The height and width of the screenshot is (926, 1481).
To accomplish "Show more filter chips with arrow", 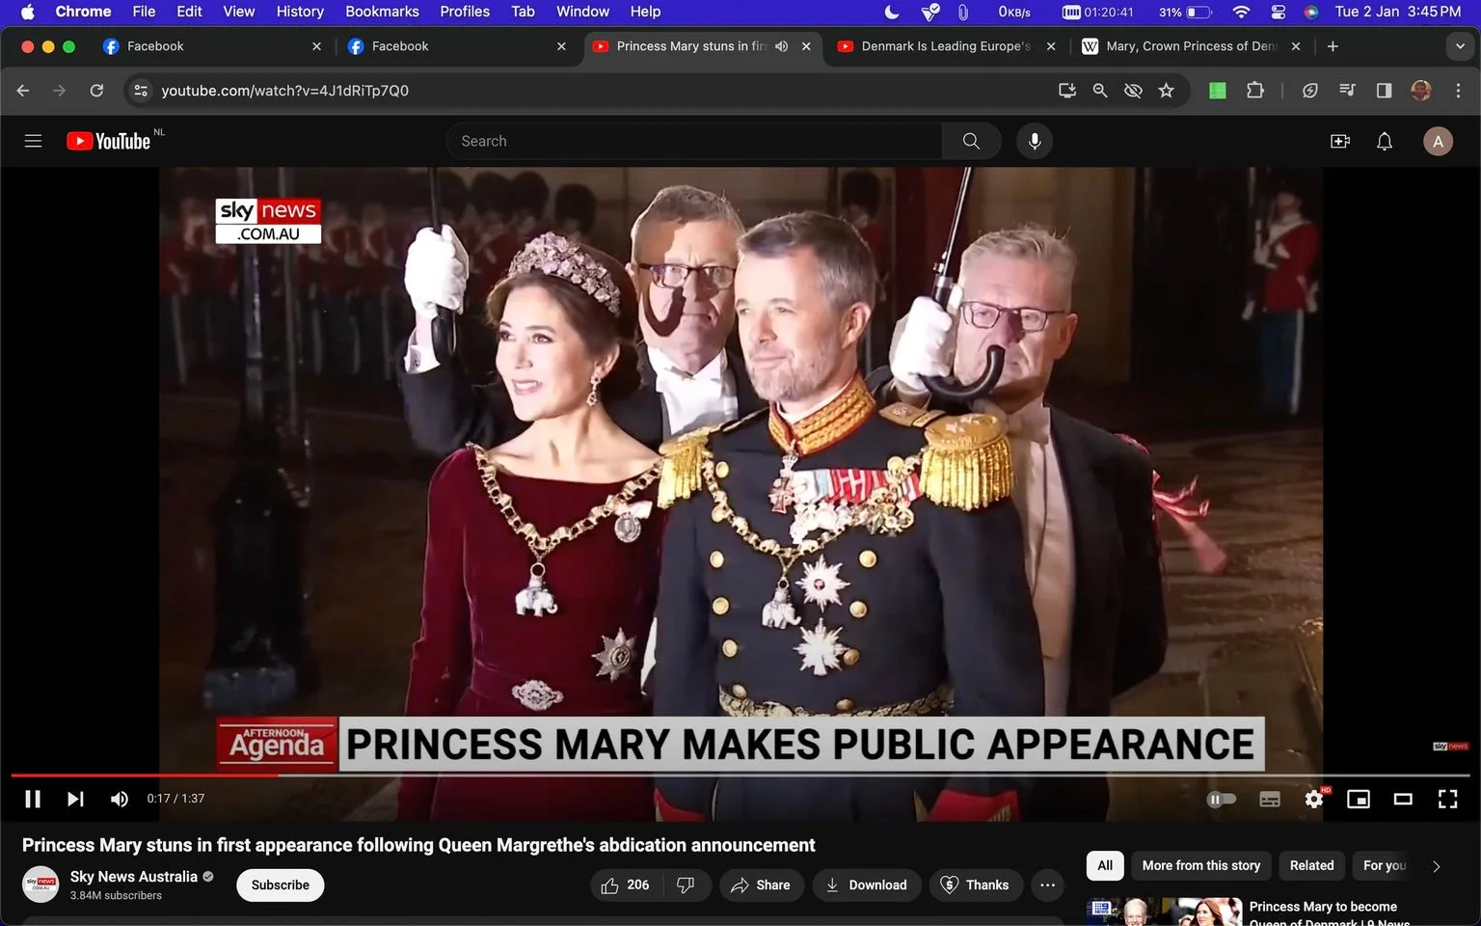I will 1437,866.
